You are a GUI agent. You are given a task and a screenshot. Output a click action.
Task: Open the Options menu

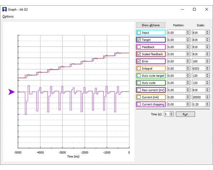[x=8, y=16]
